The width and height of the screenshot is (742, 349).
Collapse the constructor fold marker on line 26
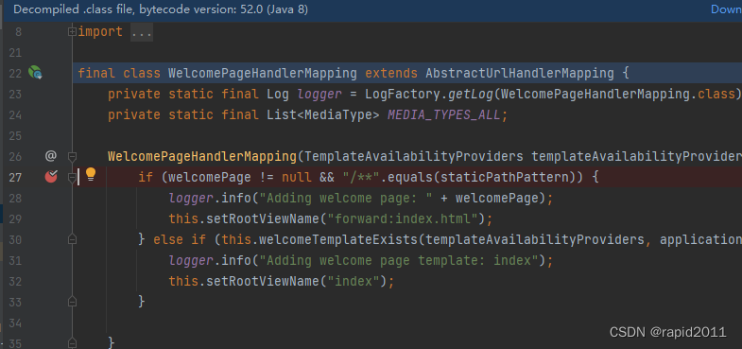[72, 156]
